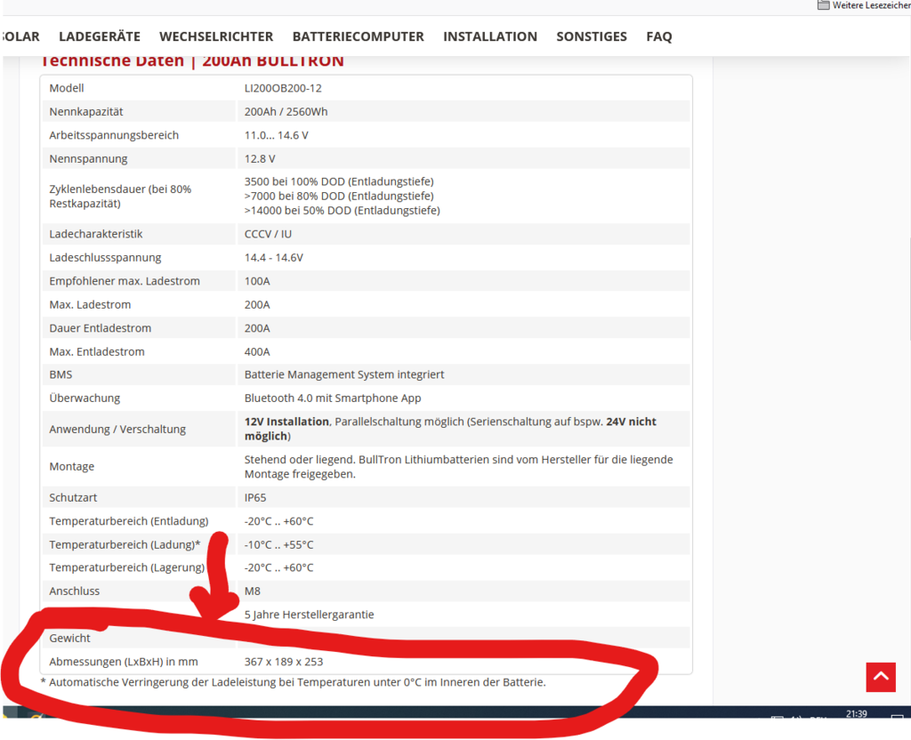
Task: Select the line 3500 bei 100% DOD
Action: 339,181
